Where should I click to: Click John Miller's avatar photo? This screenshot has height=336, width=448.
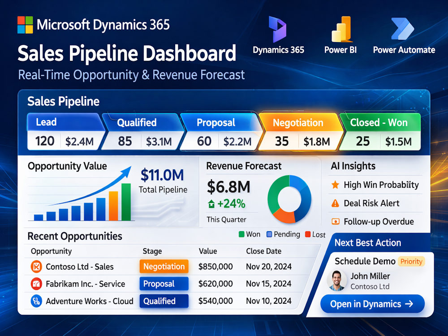pos(336,280)
